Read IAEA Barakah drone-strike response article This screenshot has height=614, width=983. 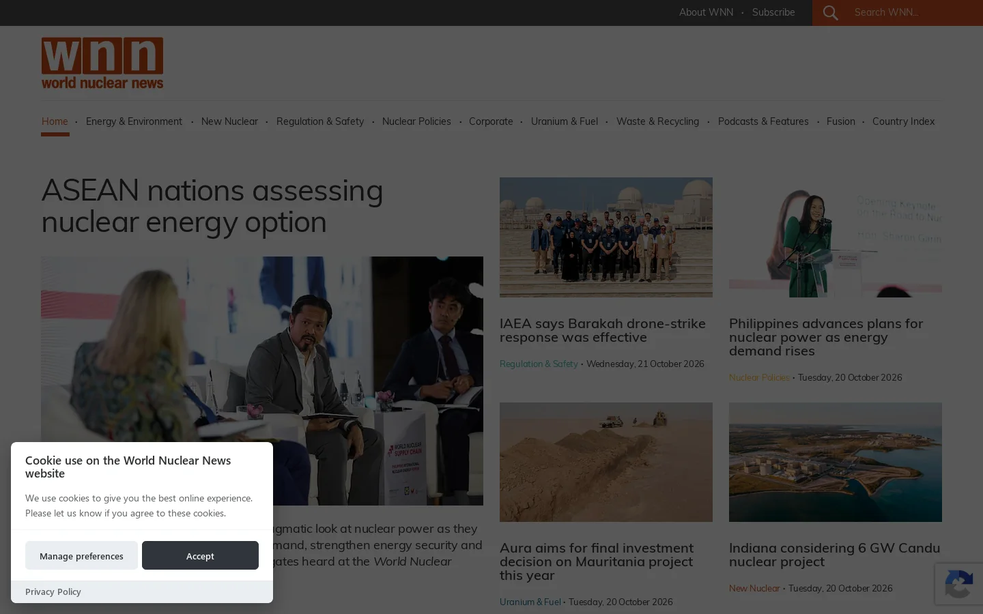point(603,330)
